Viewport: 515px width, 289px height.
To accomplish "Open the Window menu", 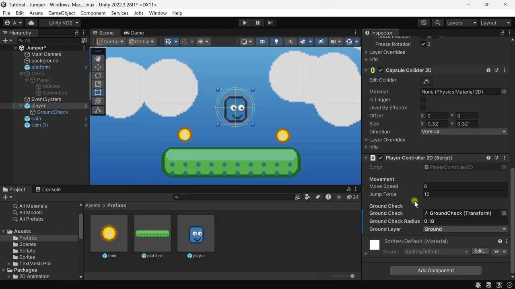I will coord(158,13).
